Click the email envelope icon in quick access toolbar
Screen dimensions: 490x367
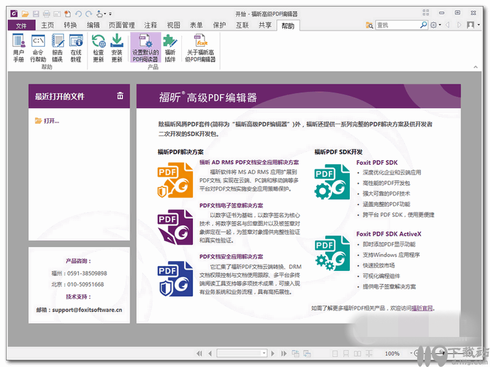pyautogui.click(x=57, y=13)
